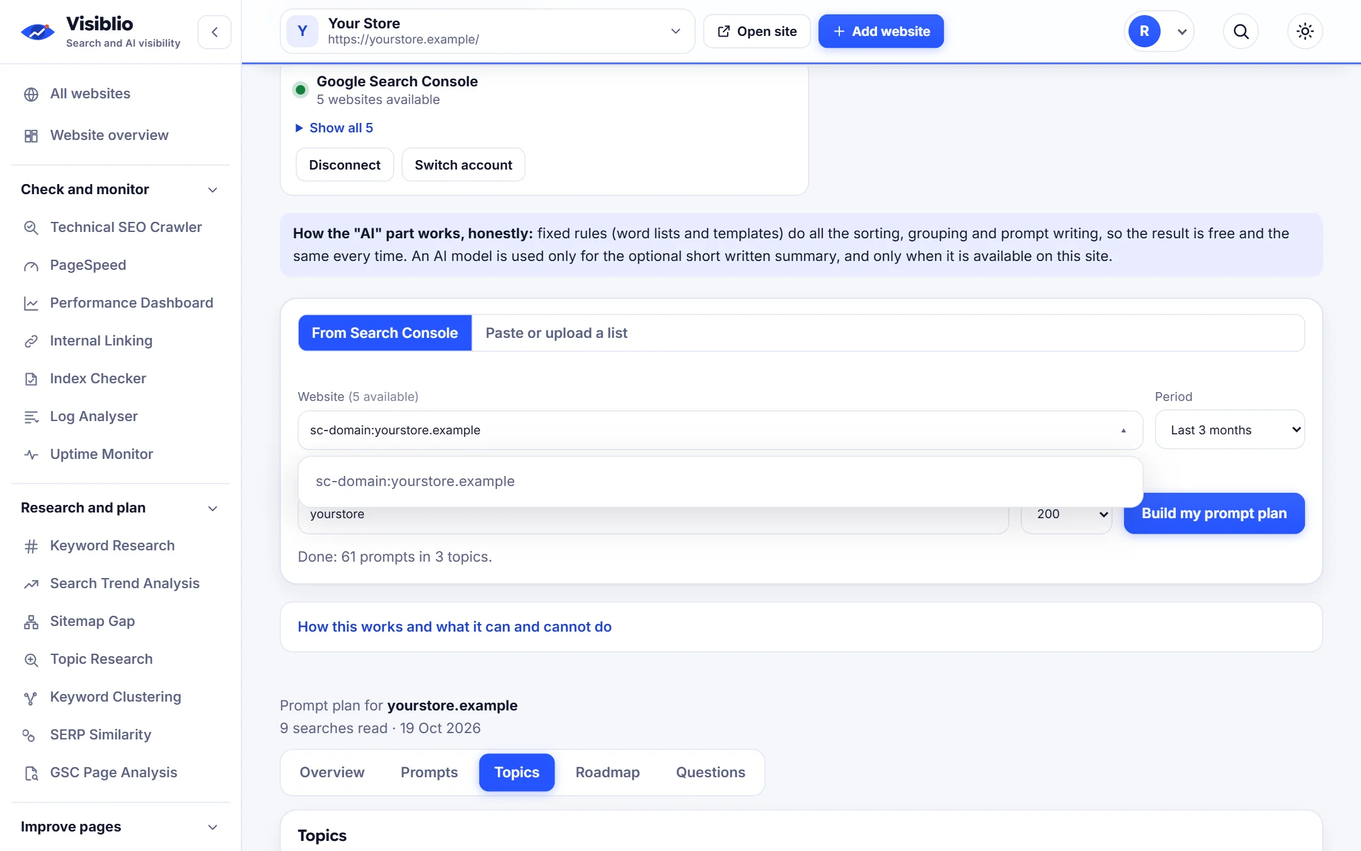Open the Your Store site selector dropdown

[x=487, y=32]
